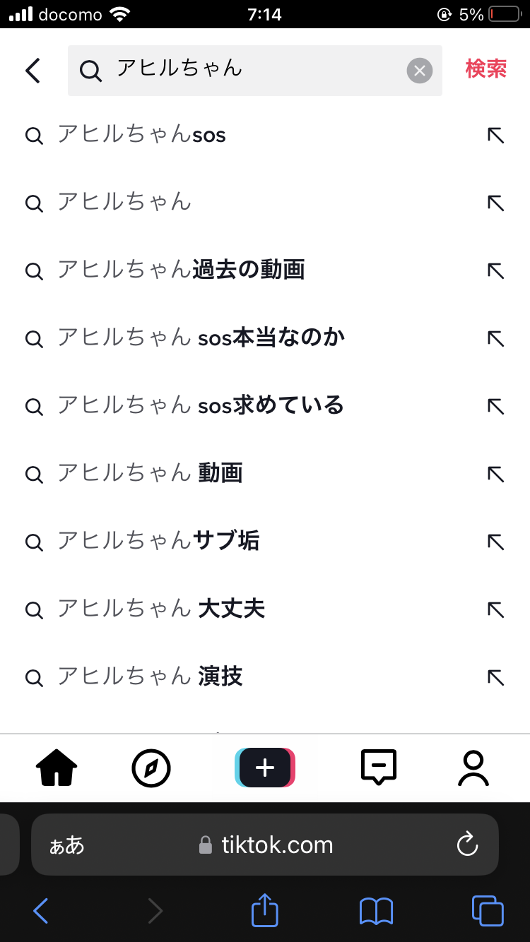Open the Safari tabs overview icon
530x942 pixels.
point(487,910)
